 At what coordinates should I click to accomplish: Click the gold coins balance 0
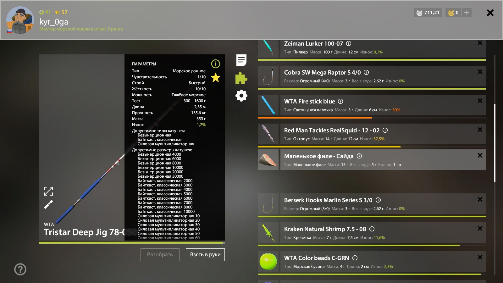click(453, 13)
